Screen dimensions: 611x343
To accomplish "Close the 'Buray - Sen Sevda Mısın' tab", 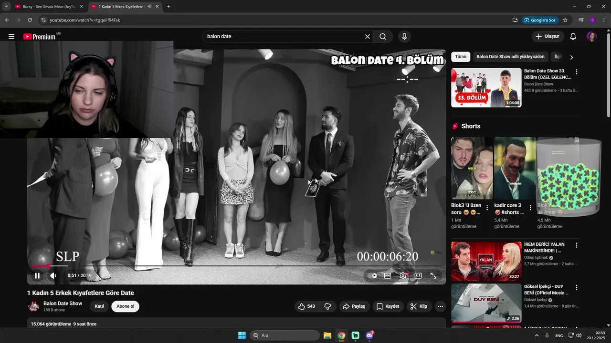I will point(81,7).
